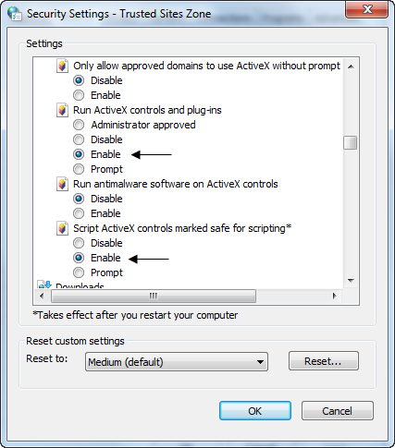The image size is (395, 448).
Task: Click the Internet Options globe icon in title bar
Action: pyautogui.click(x=15, y=14)
